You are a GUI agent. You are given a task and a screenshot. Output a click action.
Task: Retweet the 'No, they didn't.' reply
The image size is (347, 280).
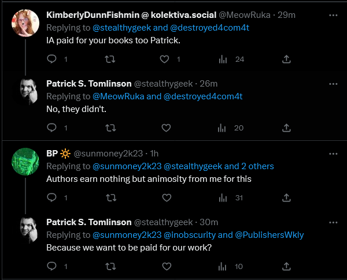tap(110, 128)
